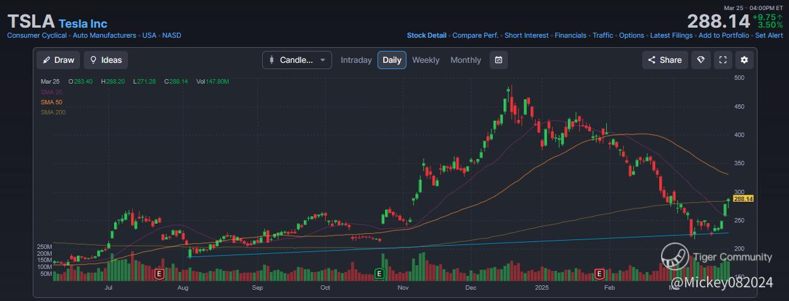Open the Compare Perf. link
The width and height of the screenshot is (789, 301).
pos(475,36)
